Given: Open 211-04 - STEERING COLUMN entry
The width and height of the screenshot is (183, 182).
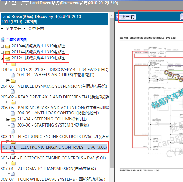Looking at the screenshot, I should coord(52,119).
